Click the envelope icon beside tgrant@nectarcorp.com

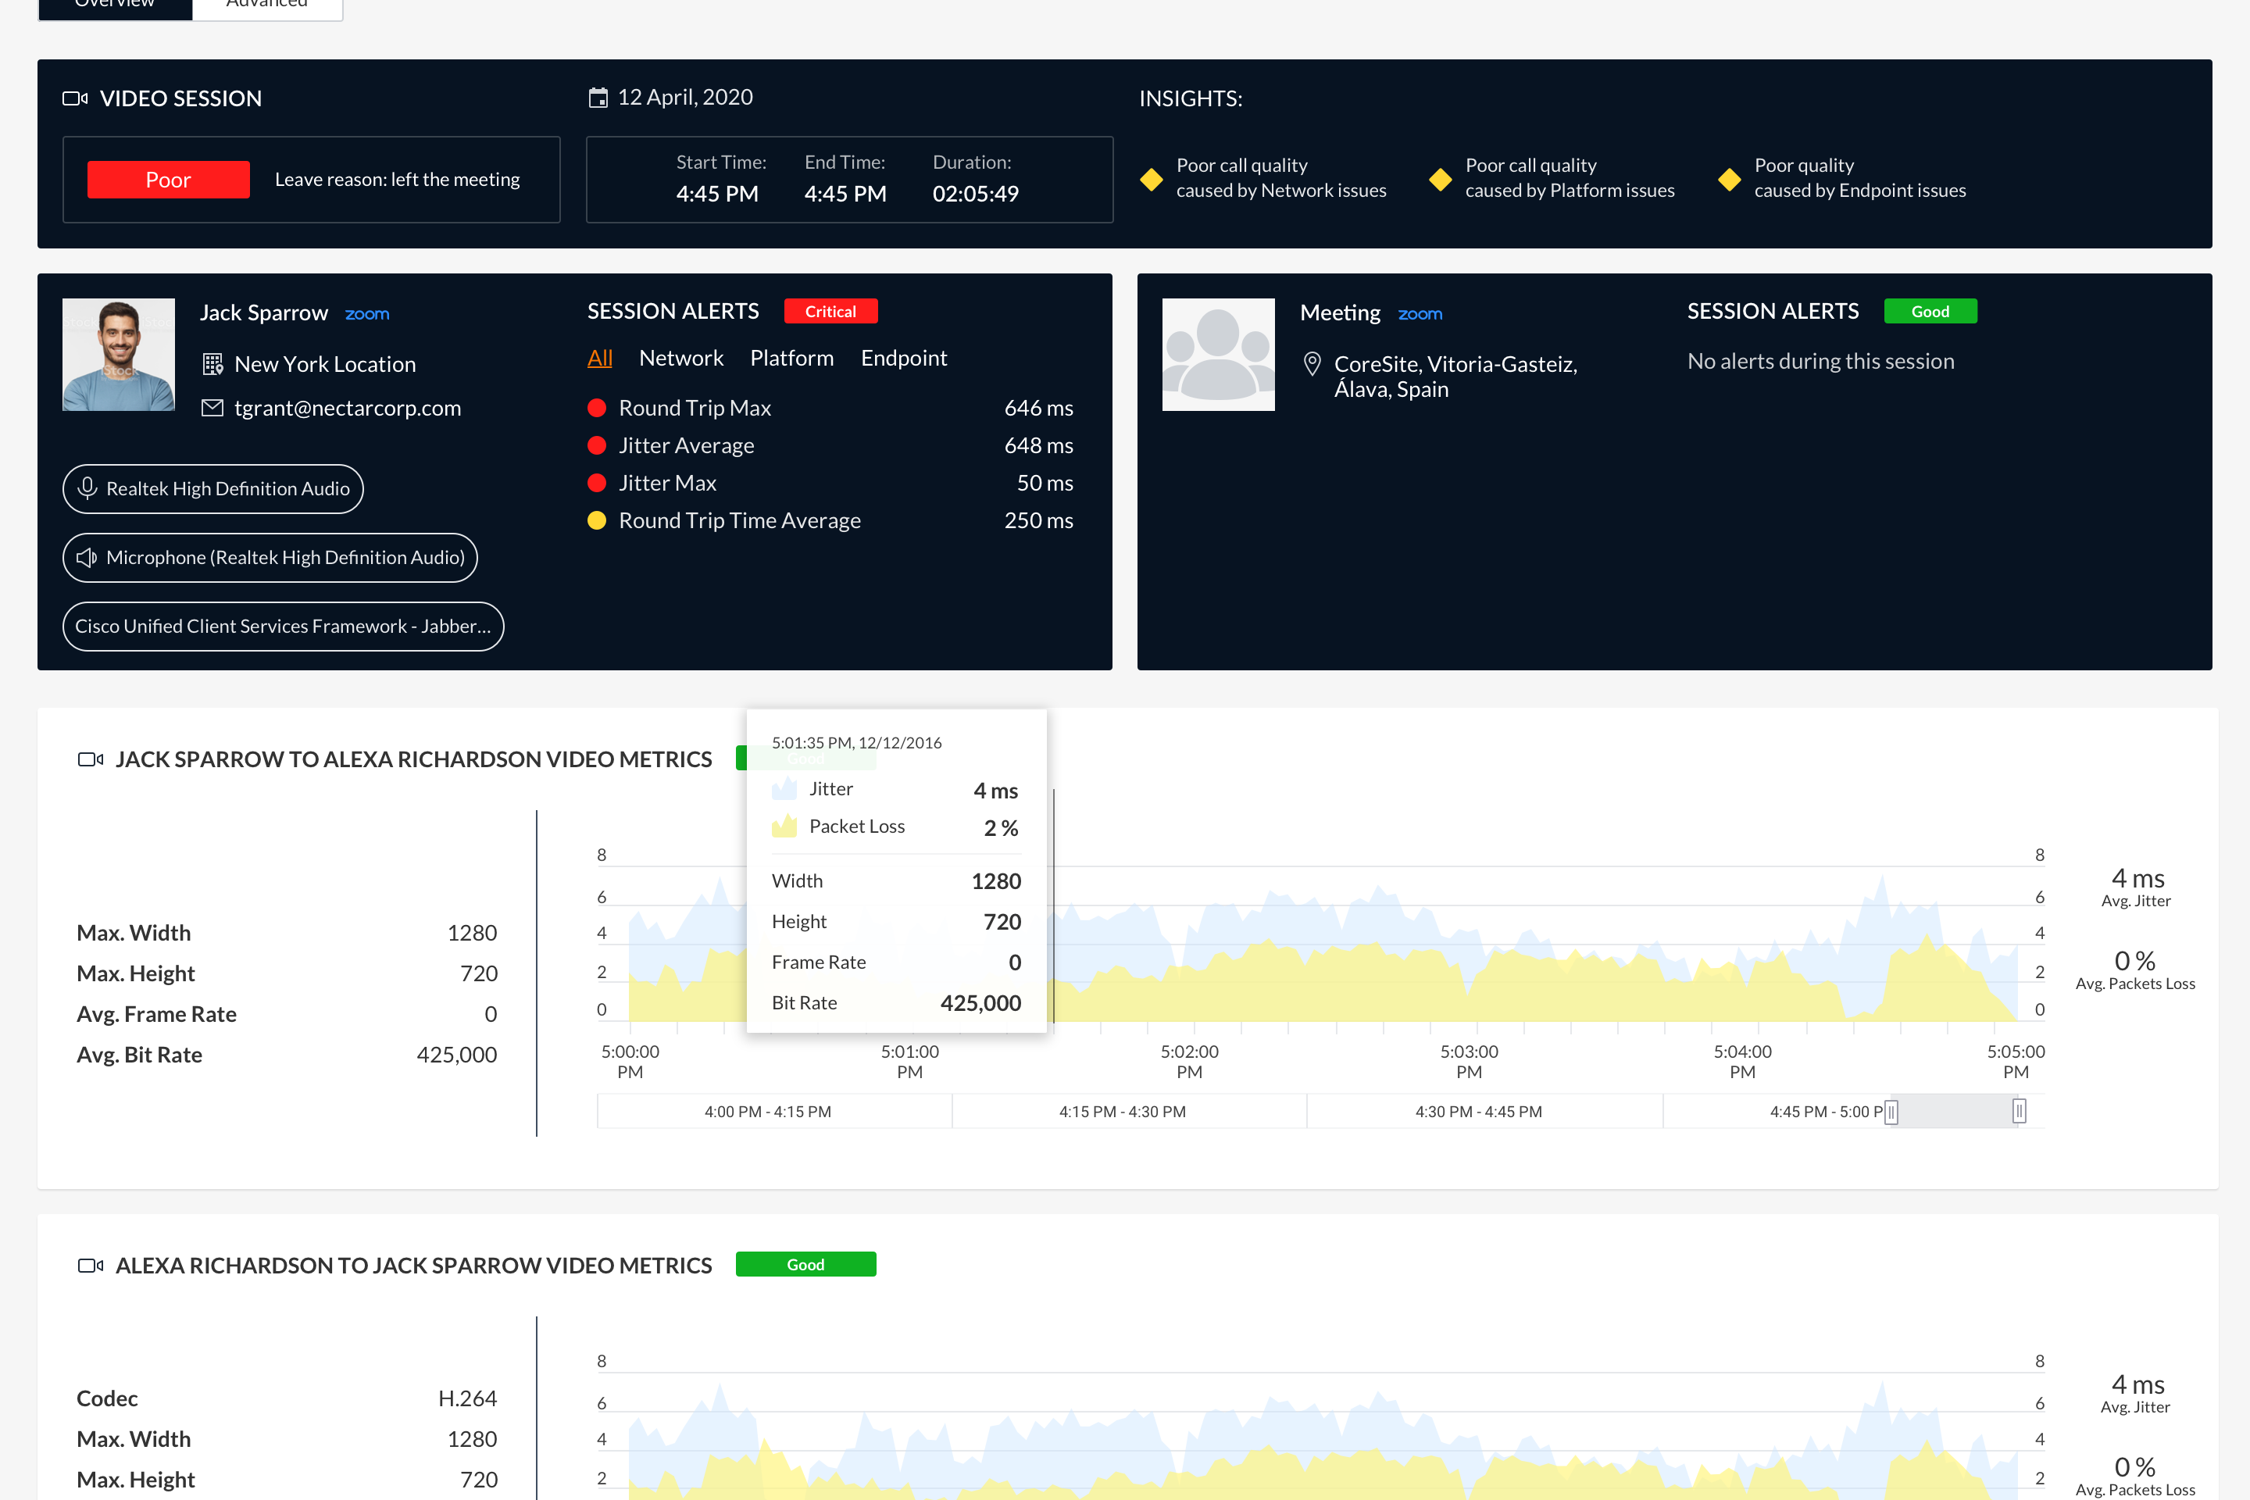point(212,409)
